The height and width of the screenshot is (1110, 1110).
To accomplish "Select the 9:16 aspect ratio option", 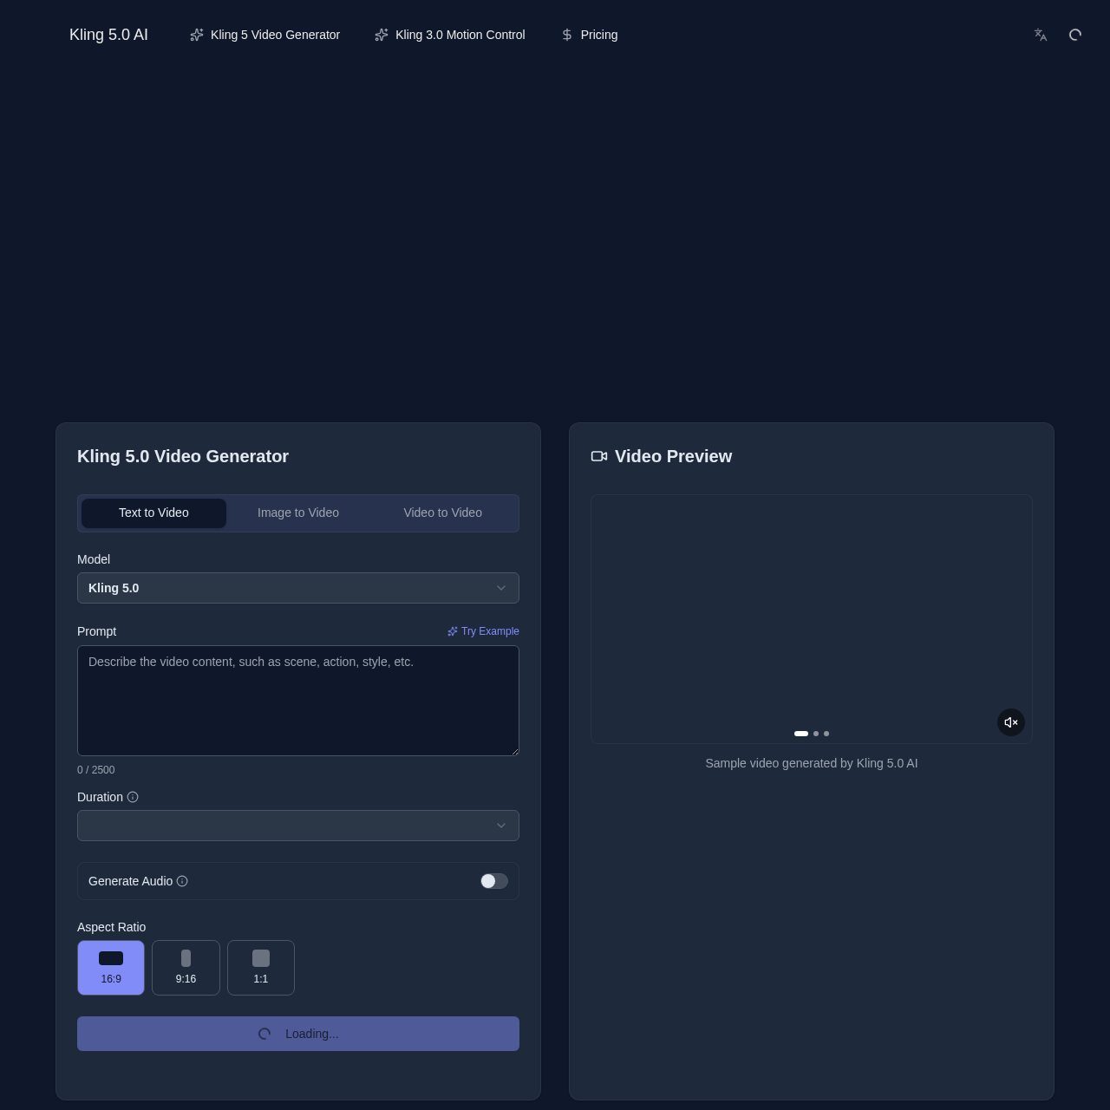I will [x=186, y=967].
